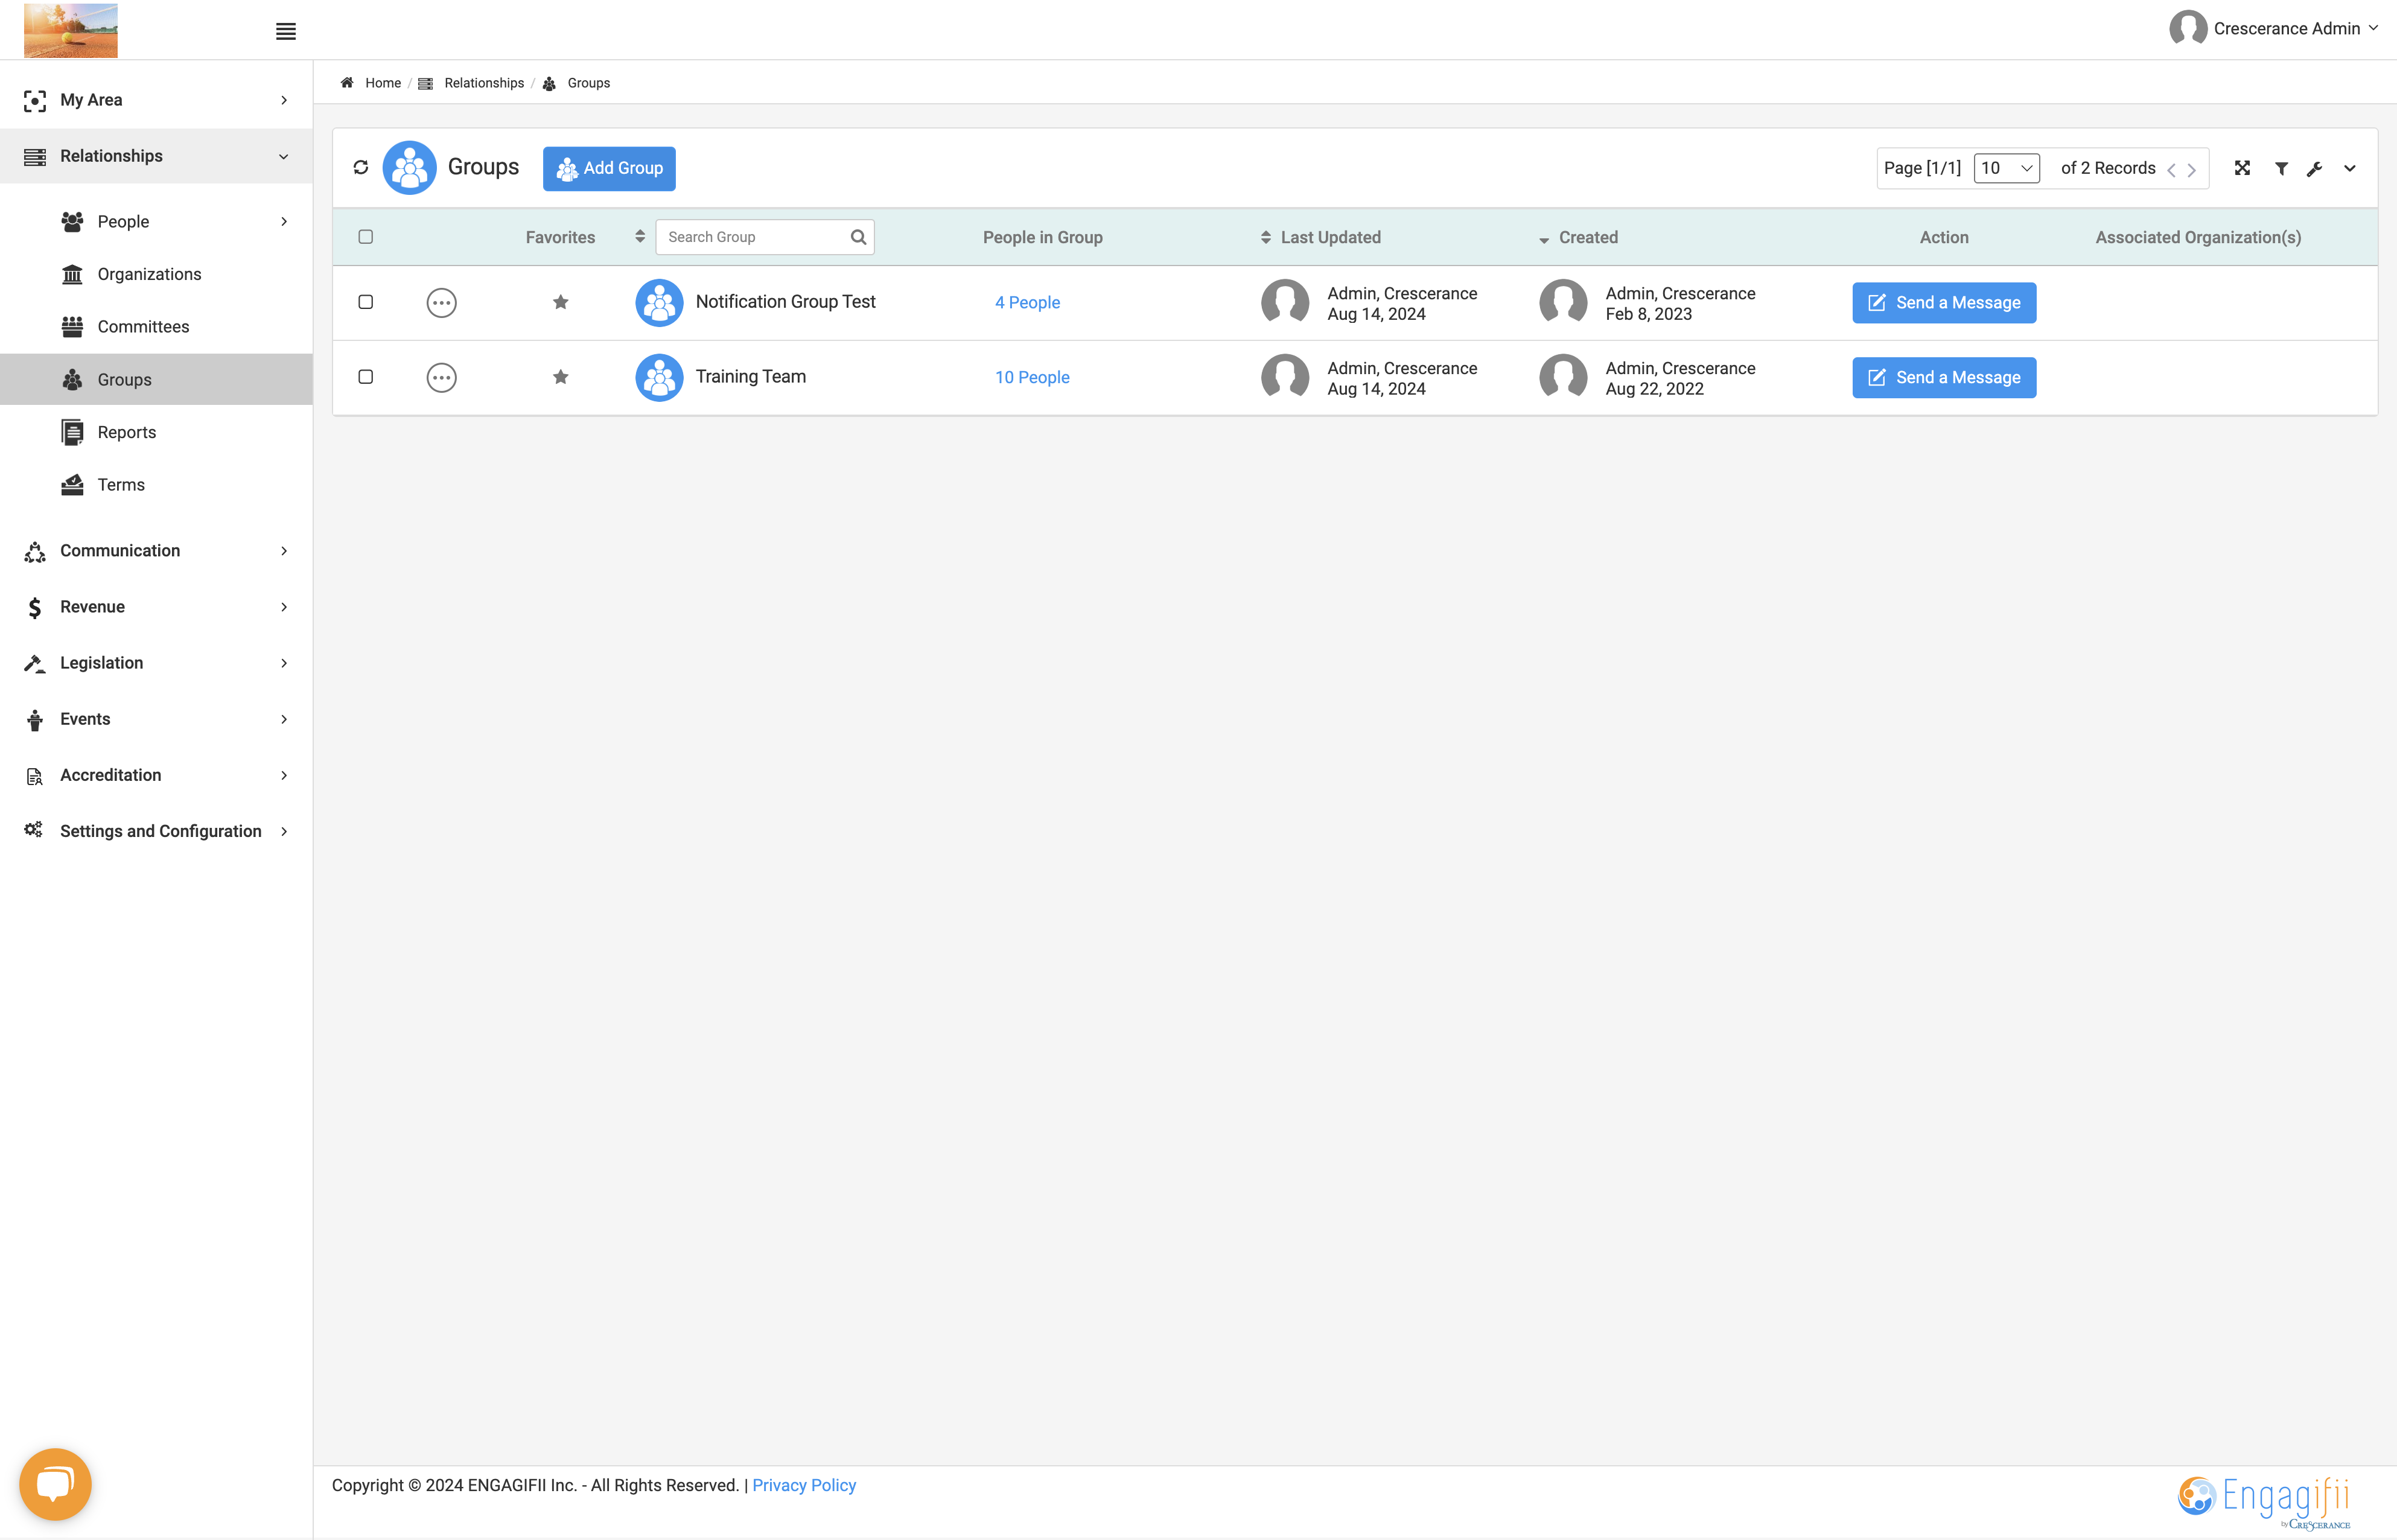Open the toolbar chevron-down expander
The image size is (2397, 1540).
(x=2350, y=168)
